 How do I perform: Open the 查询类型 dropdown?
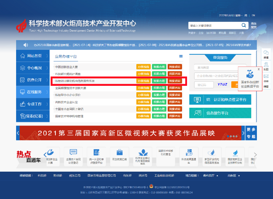(220, 67)
